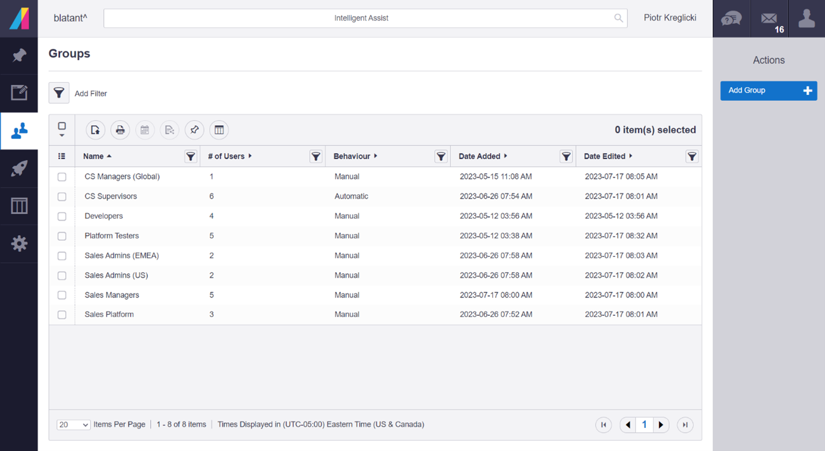The height and width of the screenshot is (451, 825).
Task: Open the Sales Platform group
Action: 109,315
